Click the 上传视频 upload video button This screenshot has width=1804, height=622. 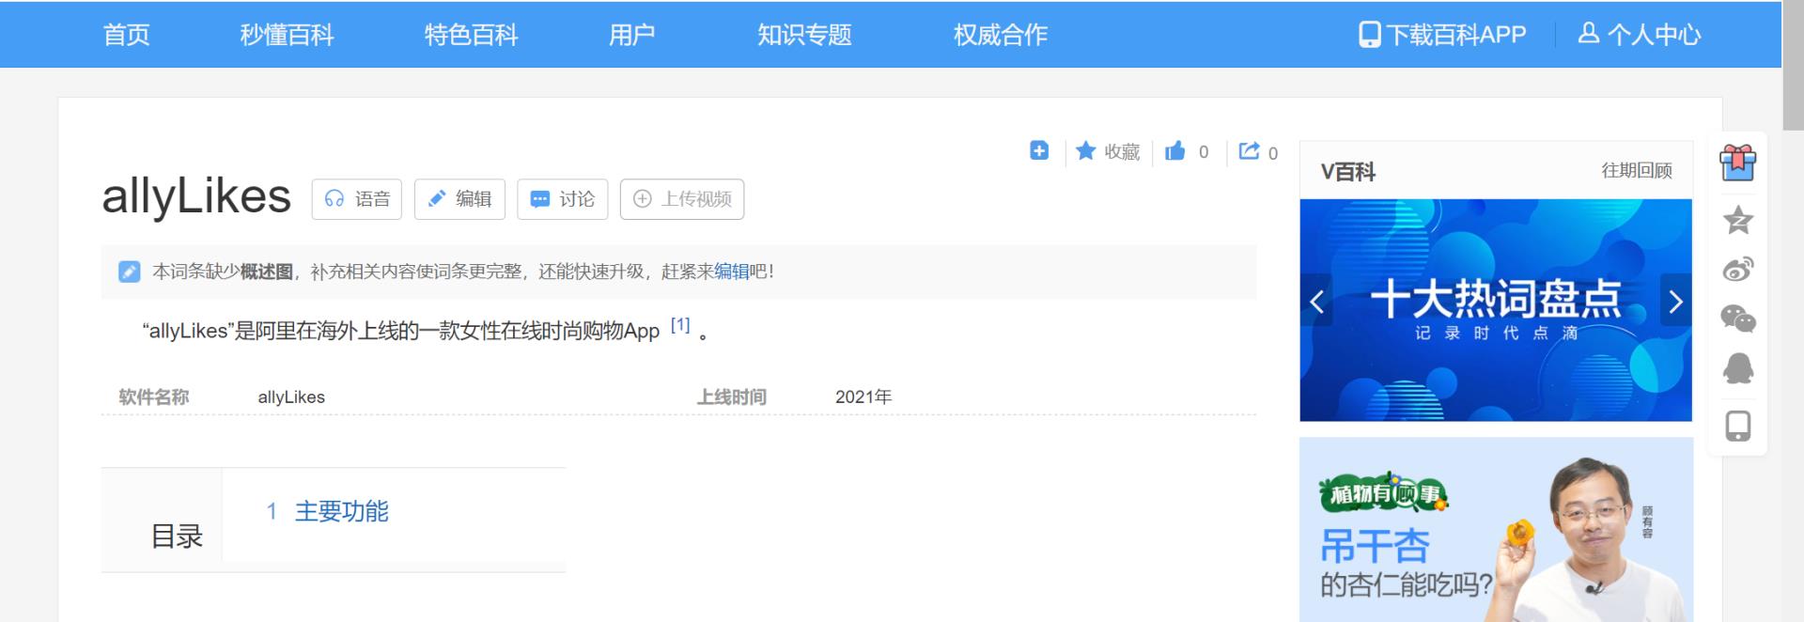point(682,199)
